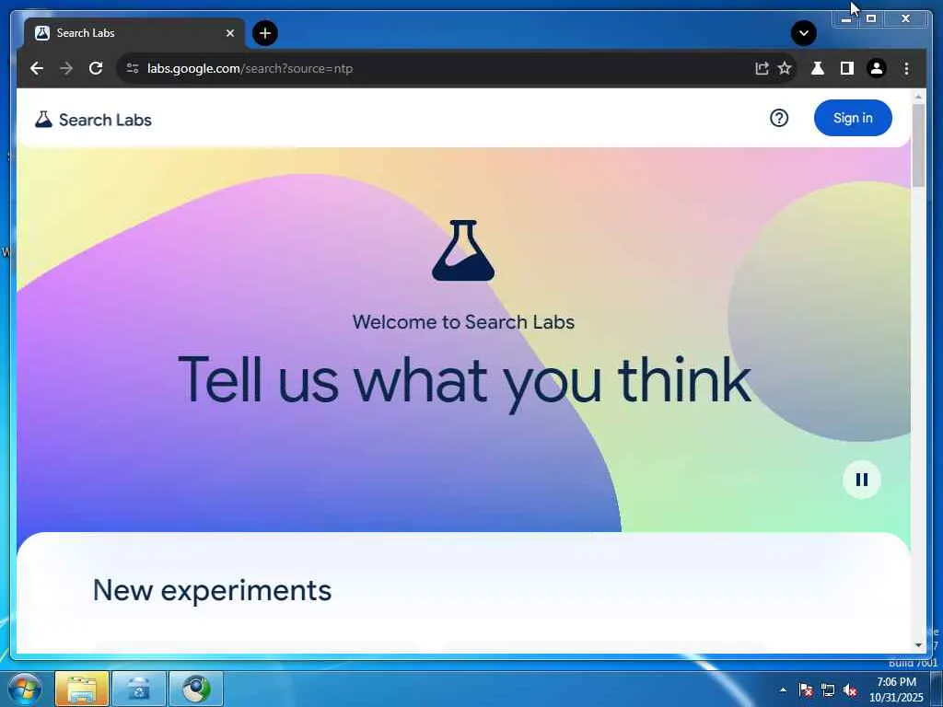Click the muted volume tray icon

850,690
